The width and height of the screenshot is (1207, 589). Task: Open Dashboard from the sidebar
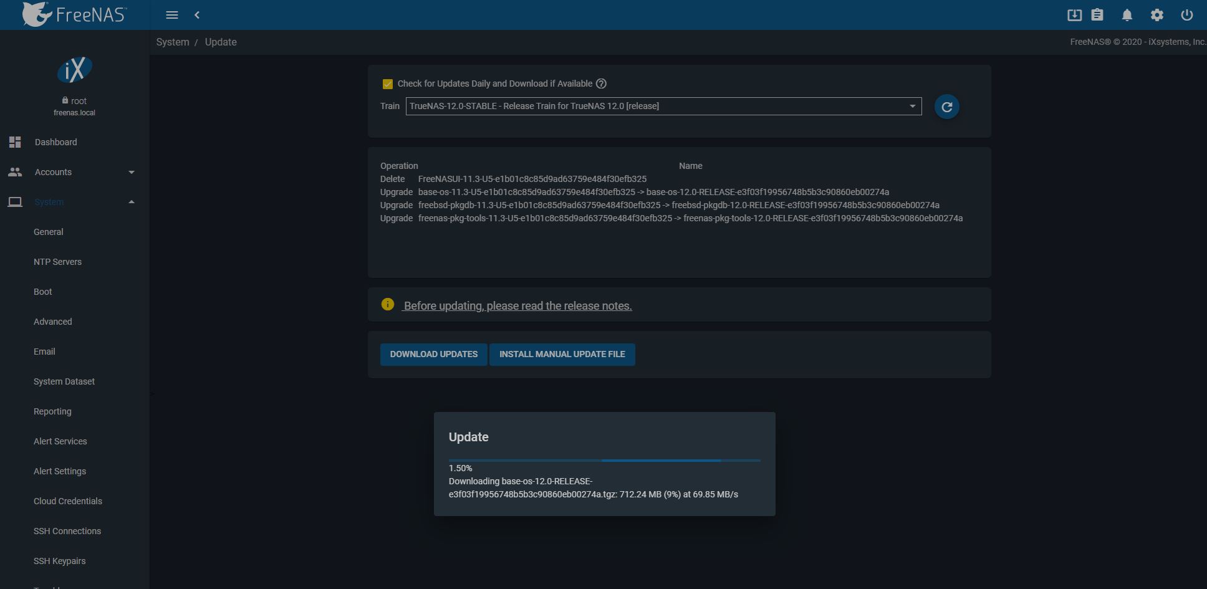[x=56, y=142]
